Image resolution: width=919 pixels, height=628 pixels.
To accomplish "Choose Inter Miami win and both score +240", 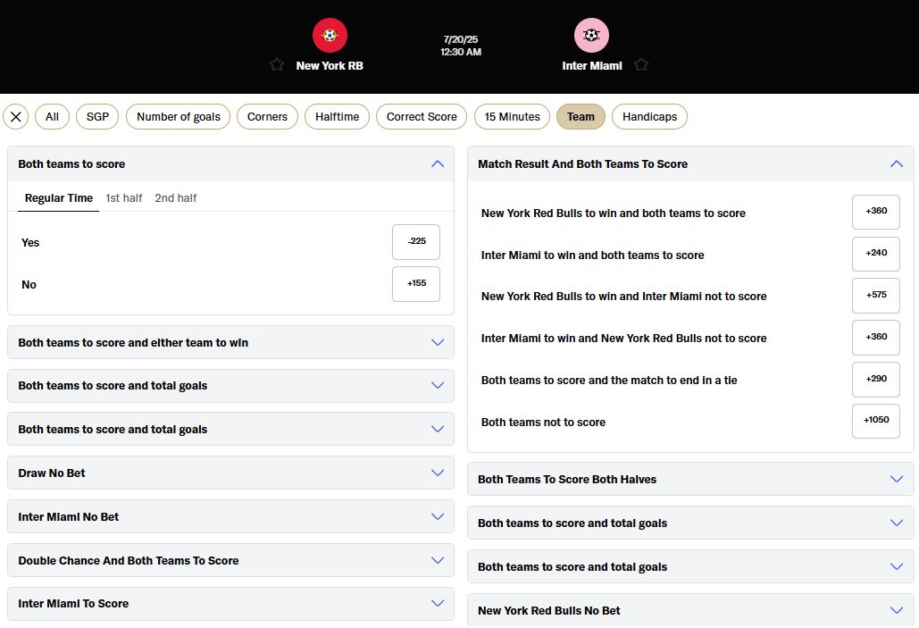I will pos(876,254).
